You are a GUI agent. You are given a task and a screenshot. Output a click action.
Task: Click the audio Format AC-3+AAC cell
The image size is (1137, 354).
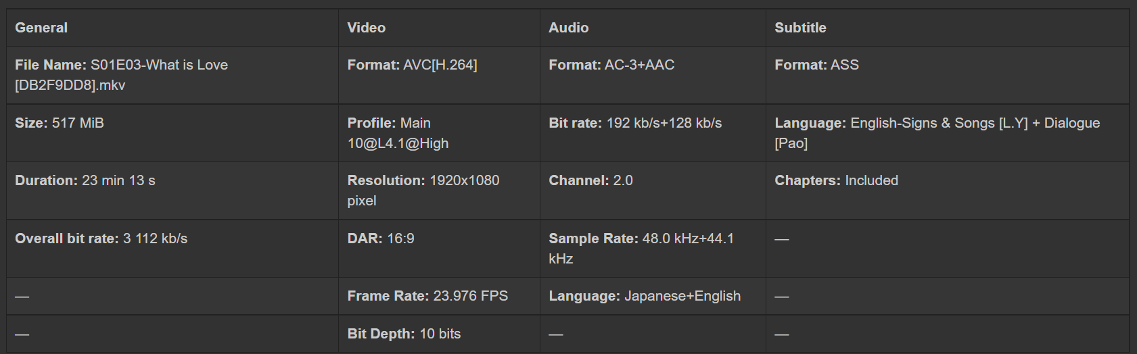point(611,65)
